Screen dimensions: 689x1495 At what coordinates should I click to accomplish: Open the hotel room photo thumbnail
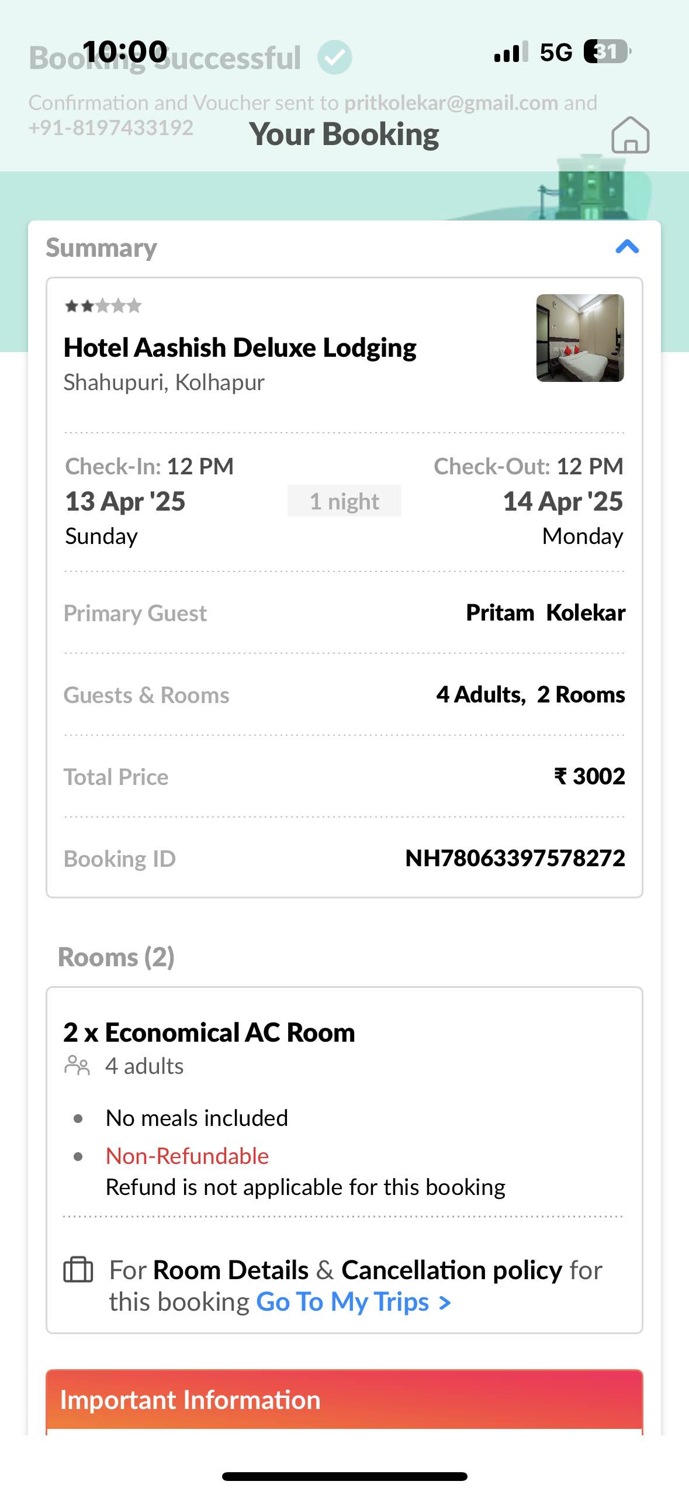pos(580,338)
